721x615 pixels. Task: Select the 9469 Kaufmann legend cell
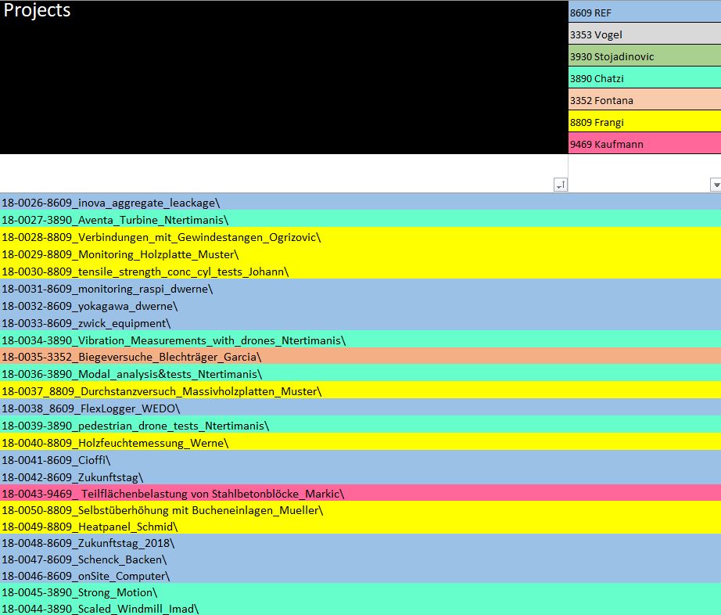644,143
